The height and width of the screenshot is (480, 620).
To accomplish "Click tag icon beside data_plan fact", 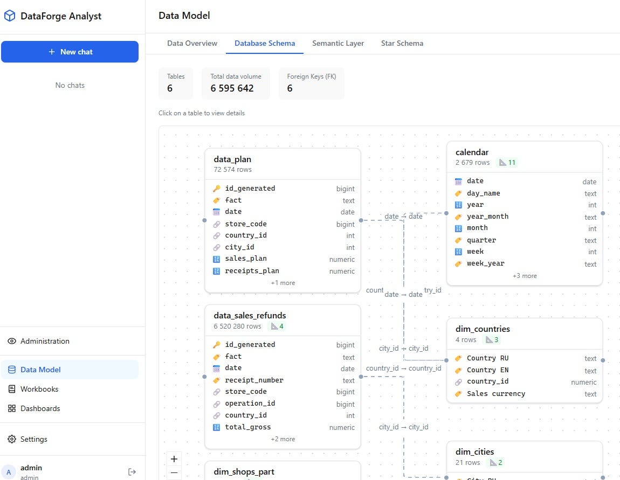I will click(216, 200).
